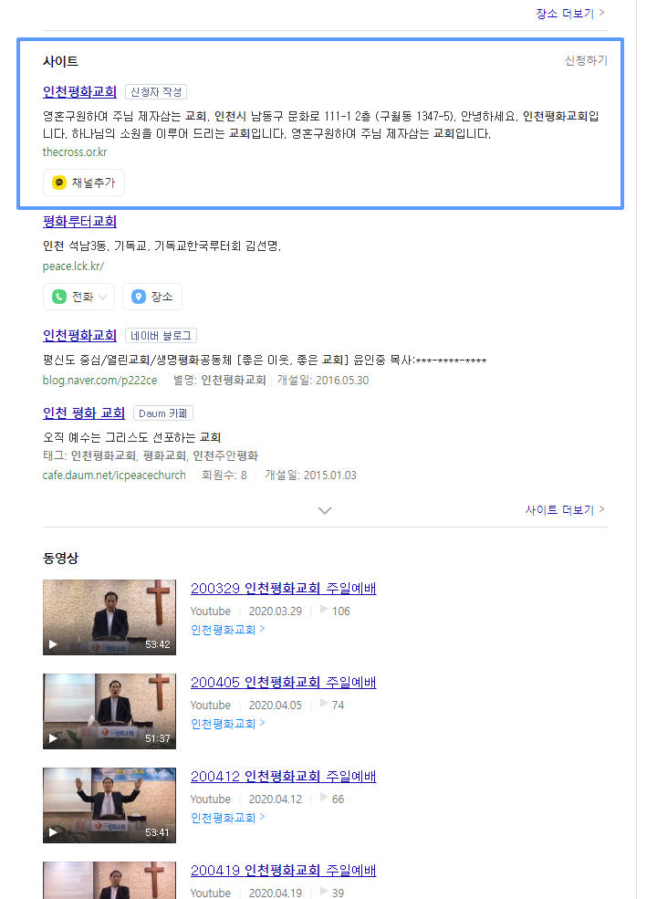
Task: Open the 인천평화교회 Naver blog result
Action: (x=79, y=335)
